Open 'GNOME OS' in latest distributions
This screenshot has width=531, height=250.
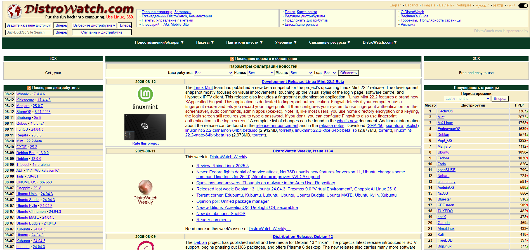coord(26,182)
